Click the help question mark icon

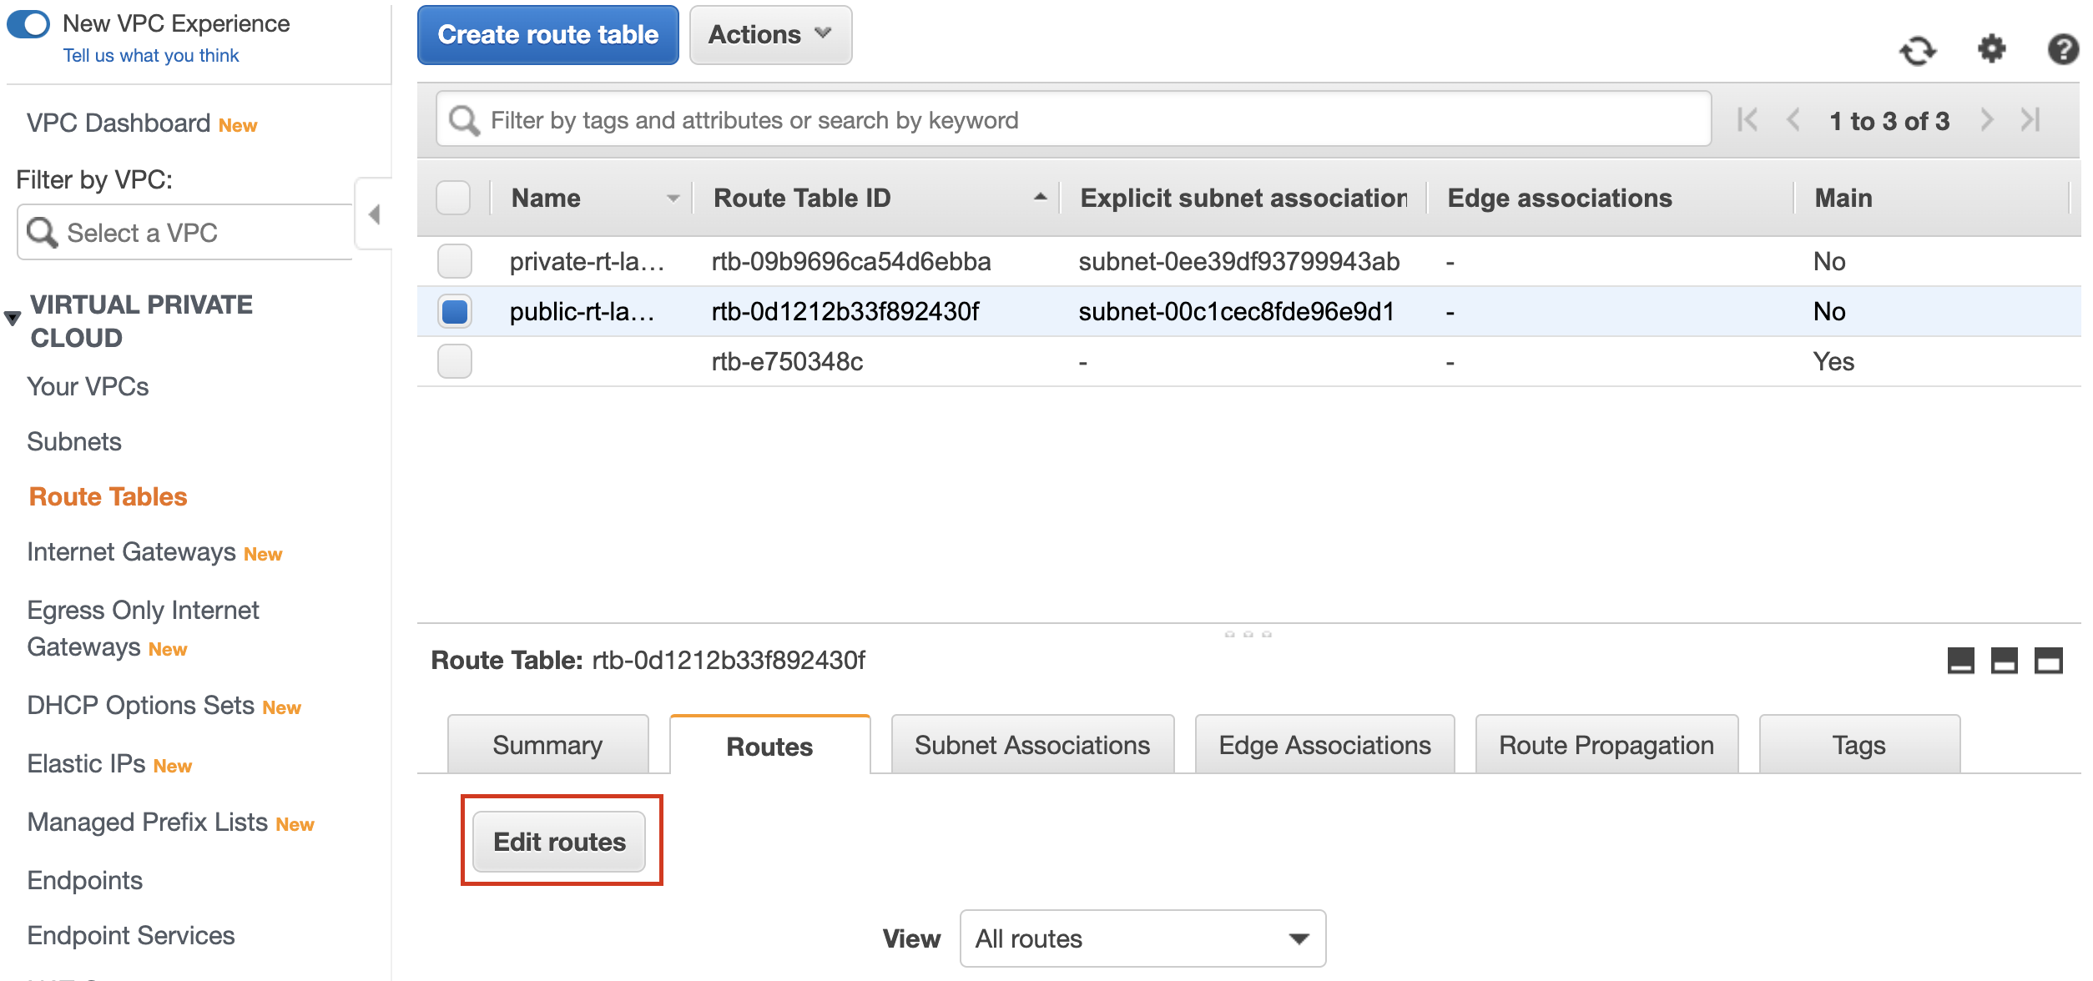click(x=2062, y=49)
